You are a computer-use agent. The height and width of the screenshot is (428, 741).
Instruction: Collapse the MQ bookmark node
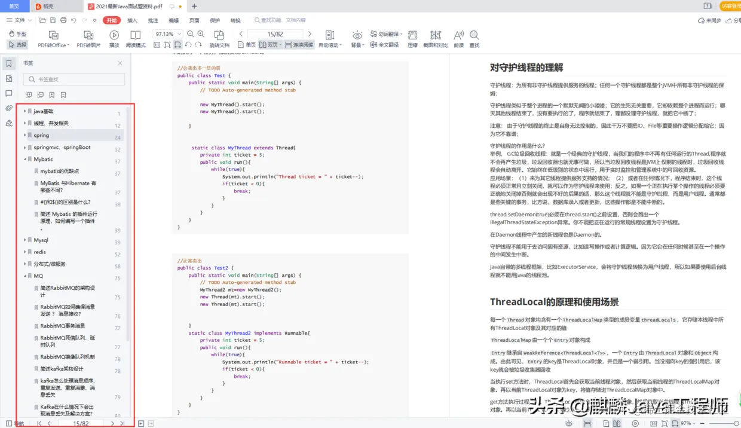point(25,276)
